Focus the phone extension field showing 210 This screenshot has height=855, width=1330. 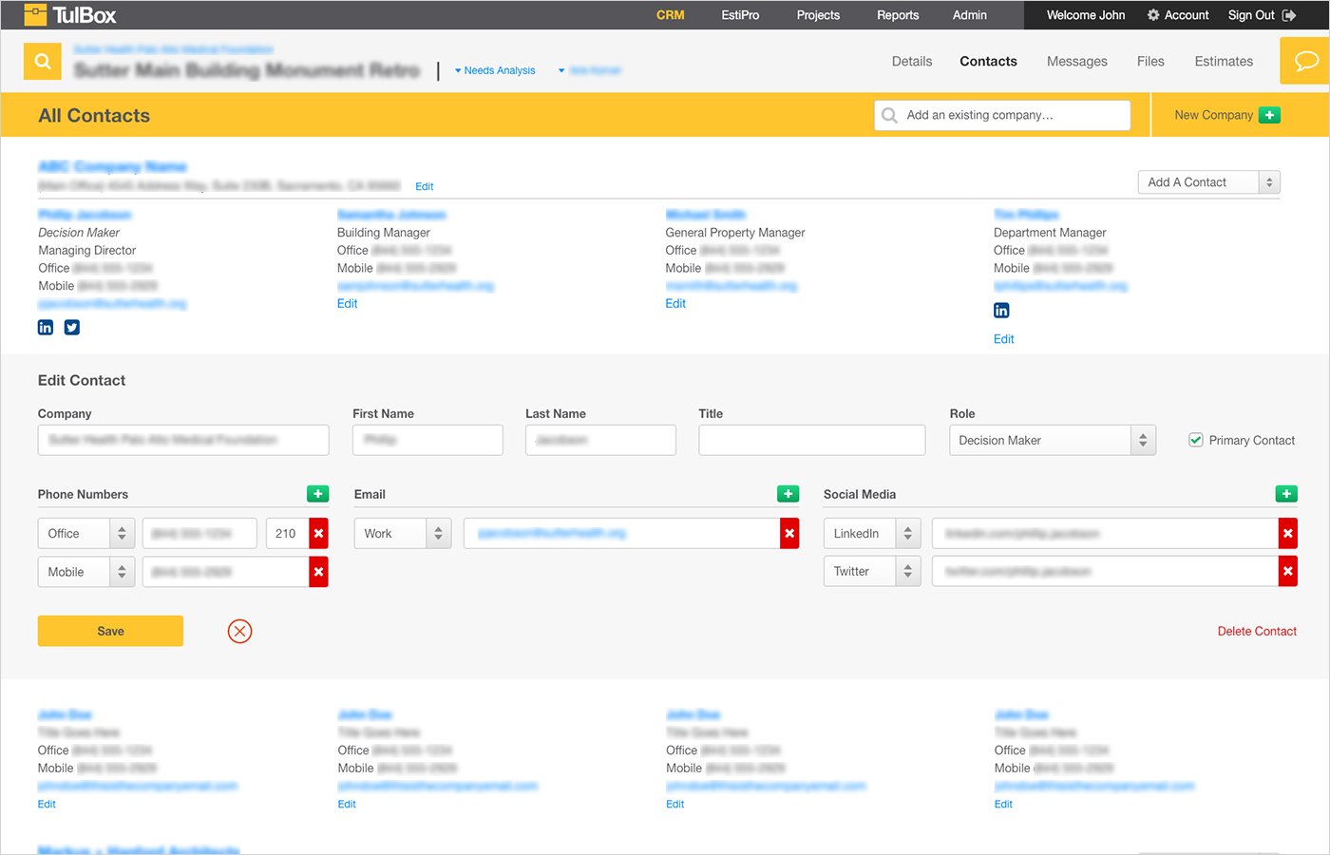click(x=288, y=534)
